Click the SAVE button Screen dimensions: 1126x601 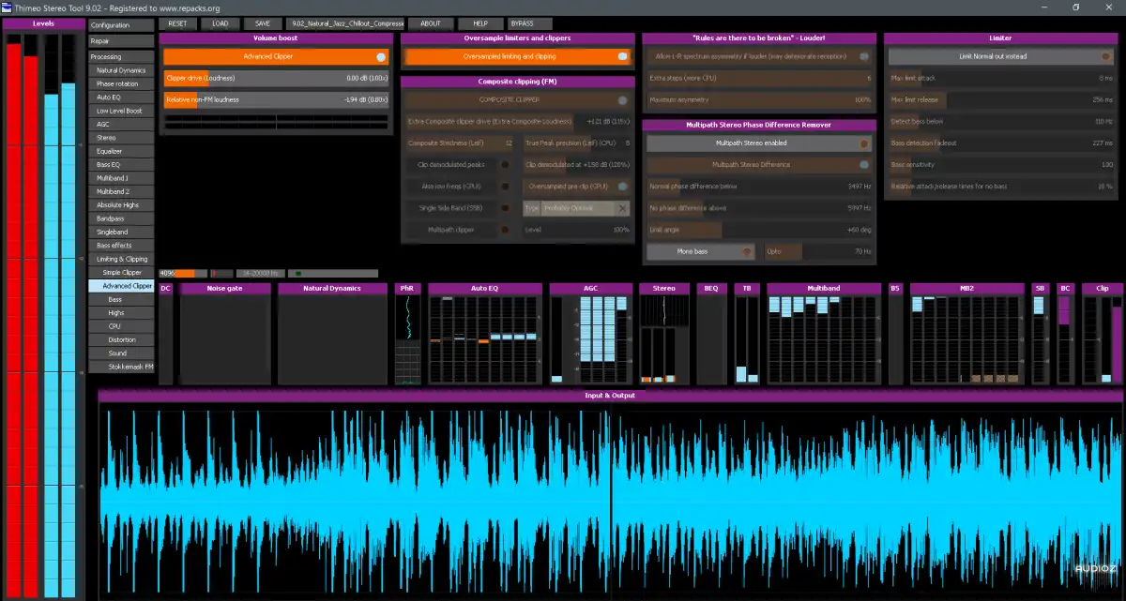(x=262, y=23)
